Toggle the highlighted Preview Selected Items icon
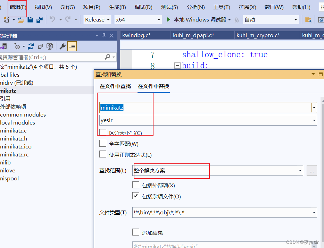 point(72,46)
